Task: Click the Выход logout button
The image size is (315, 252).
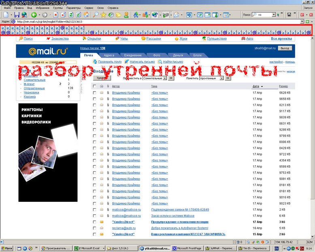Action: [x=285, y=48]
